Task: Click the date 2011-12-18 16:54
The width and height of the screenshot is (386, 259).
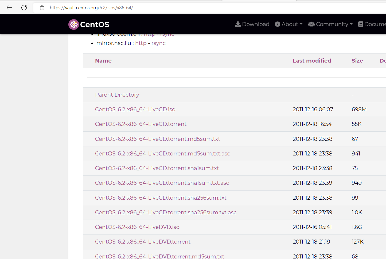Action: 312,124
